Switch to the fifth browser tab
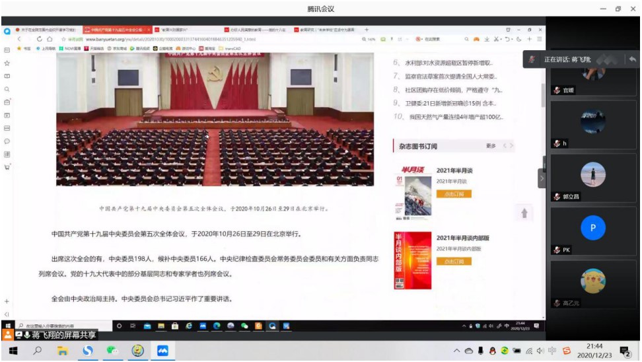The width and height of the screenshot is (642, 362). [x=327, y=30]
